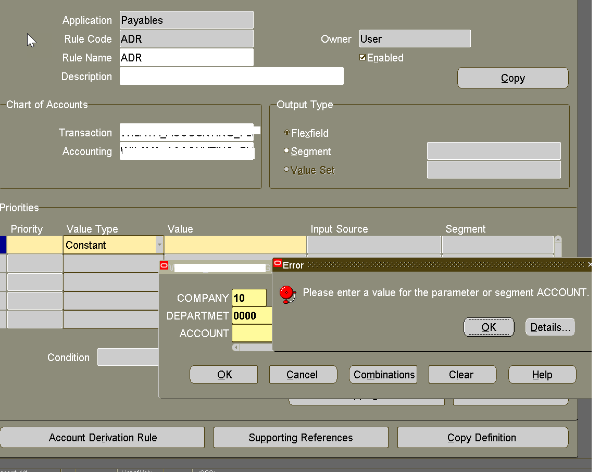600x472 pixels.
Task: Click inside the empty ACCOUNT field
Action: pos(252,333)
